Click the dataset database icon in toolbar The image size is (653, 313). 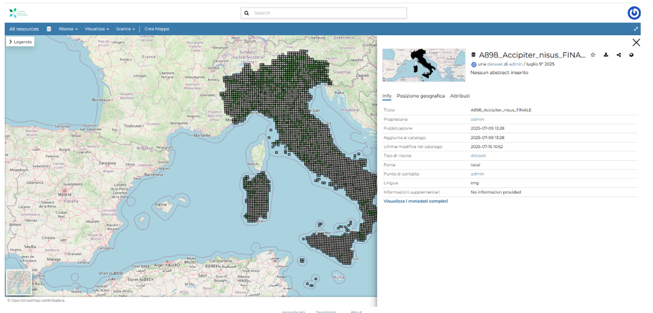[49, 29]
